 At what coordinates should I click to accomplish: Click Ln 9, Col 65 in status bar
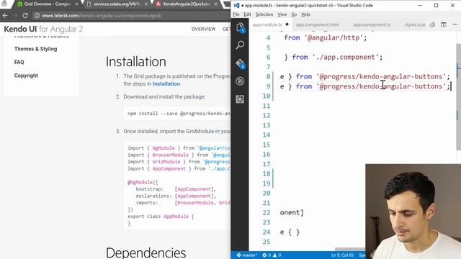[x=342, y=255]
